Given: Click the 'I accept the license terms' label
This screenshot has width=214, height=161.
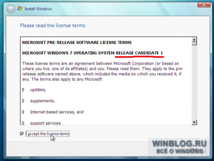Looking at the screenshot, I should pyautogui.click(x=48, y=134).
